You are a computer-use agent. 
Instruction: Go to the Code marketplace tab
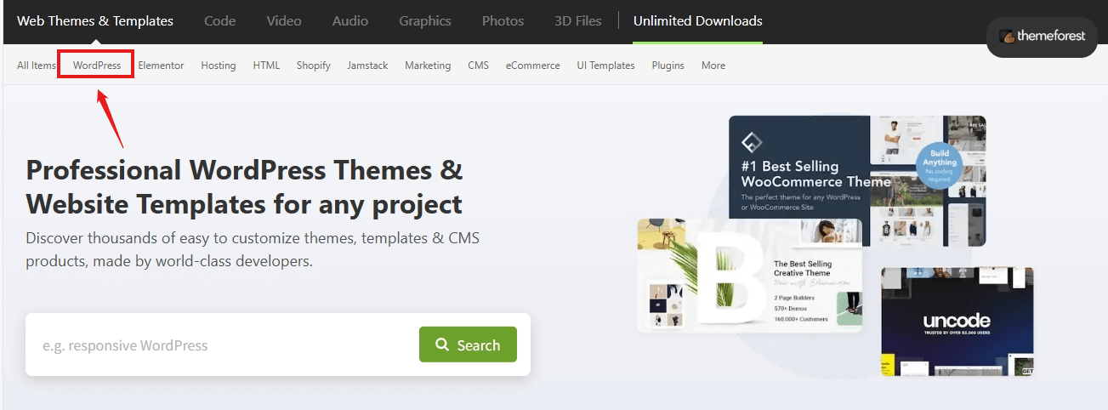point(219,20)
